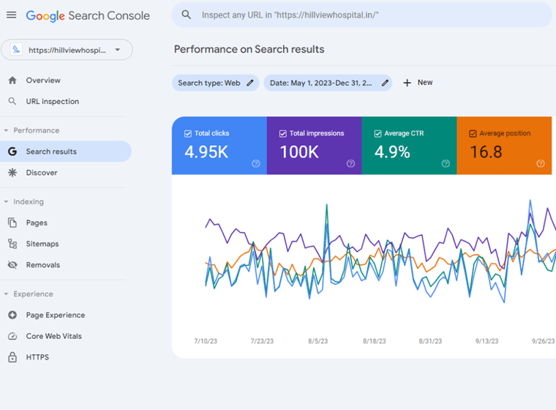Viewport: 556px width, 410px height.
Task: Toggle the Total clicks checkbox
Action: [x=188, y=134]
